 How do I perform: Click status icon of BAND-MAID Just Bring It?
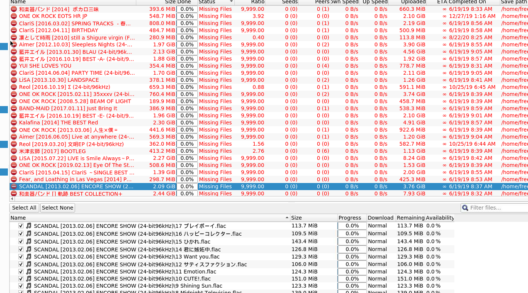pos(14,108)
